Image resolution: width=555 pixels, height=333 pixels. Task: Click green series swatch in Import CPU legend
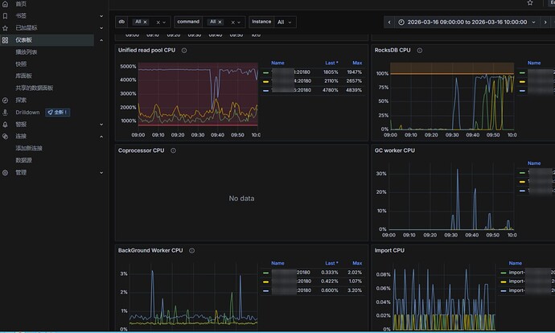(x=504, y=273)
